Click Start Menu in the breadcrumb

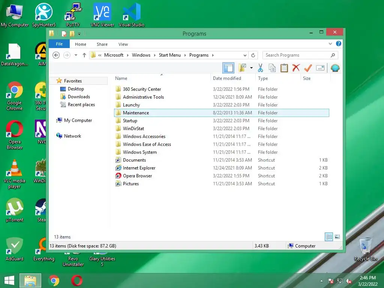click(170, 55)
